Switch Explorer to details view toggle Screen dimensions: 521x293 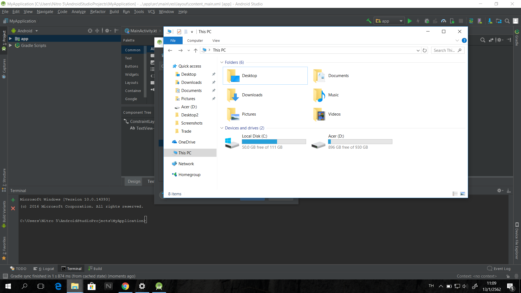click(455, 194)
